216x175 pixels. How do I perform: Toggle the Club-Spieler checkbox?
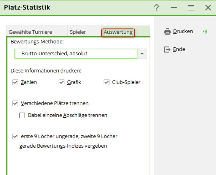[106, 82]
